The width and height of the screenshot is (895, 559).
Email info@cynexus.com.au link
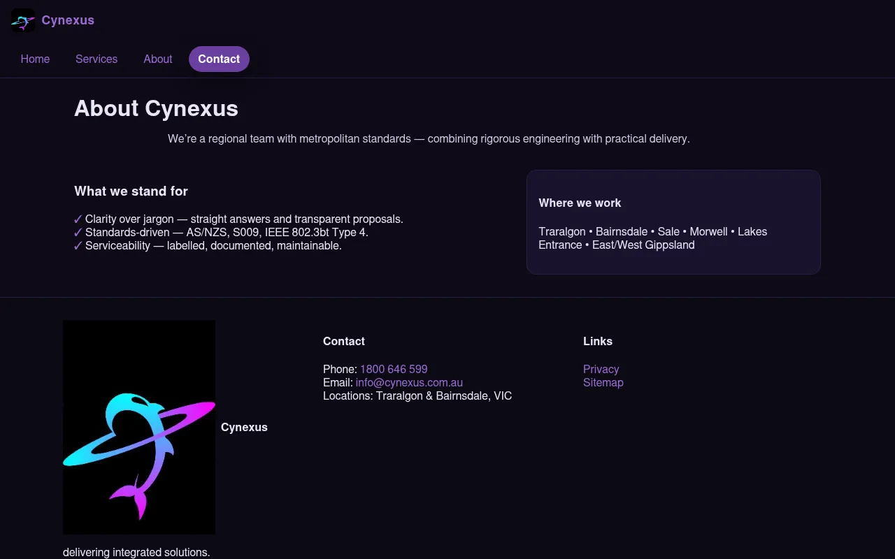click(409, 382)
